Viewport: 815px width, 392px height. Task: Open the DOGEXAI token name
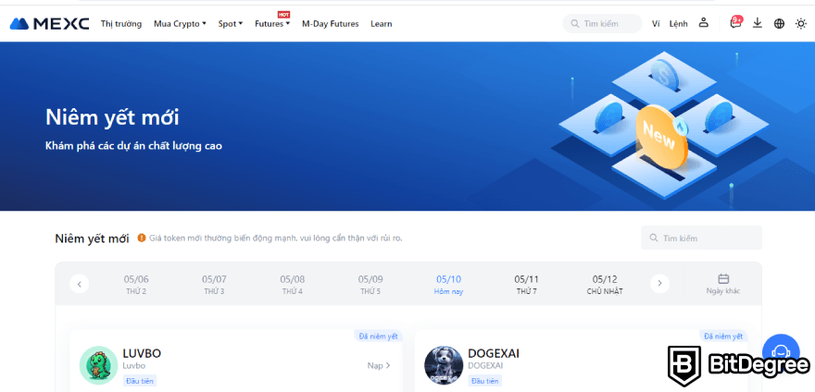[x=494, y=353]
